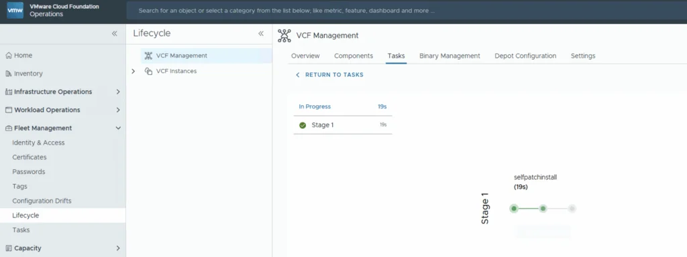Click the Infrastructure Operations label
The width and height of the screenshot is (687, 257).
53,92
